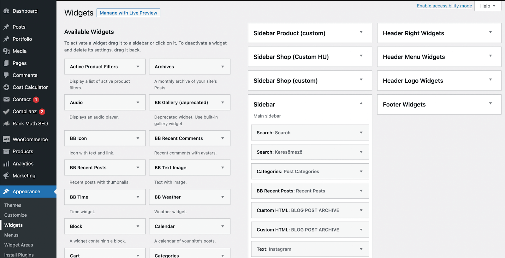
Task: Open the Customize submenu item
Action: coord(15,215)
